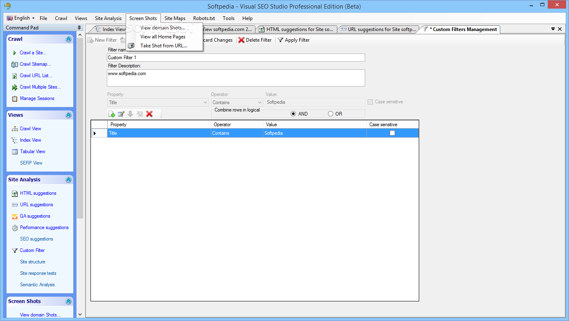Image resolution: width=569 pixels, height=321 pixels.
Task: Toggle Case sensitive checkbox in Title row
Action: (392, 133)
